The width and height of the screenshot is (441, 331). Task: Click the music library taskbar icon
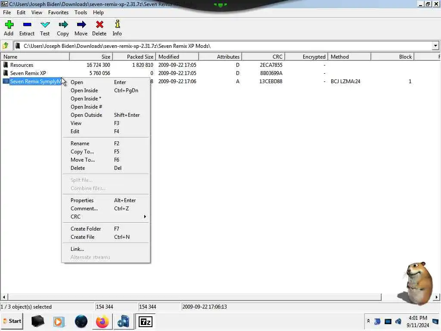tap(123, 322)
